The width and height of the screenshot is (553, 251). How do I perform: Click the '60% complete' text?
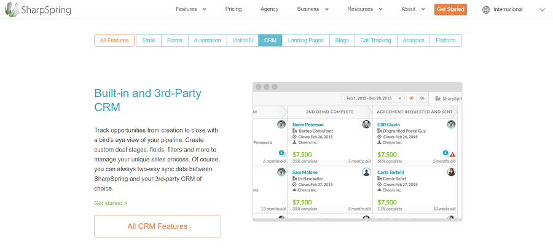tap(390, 161)
